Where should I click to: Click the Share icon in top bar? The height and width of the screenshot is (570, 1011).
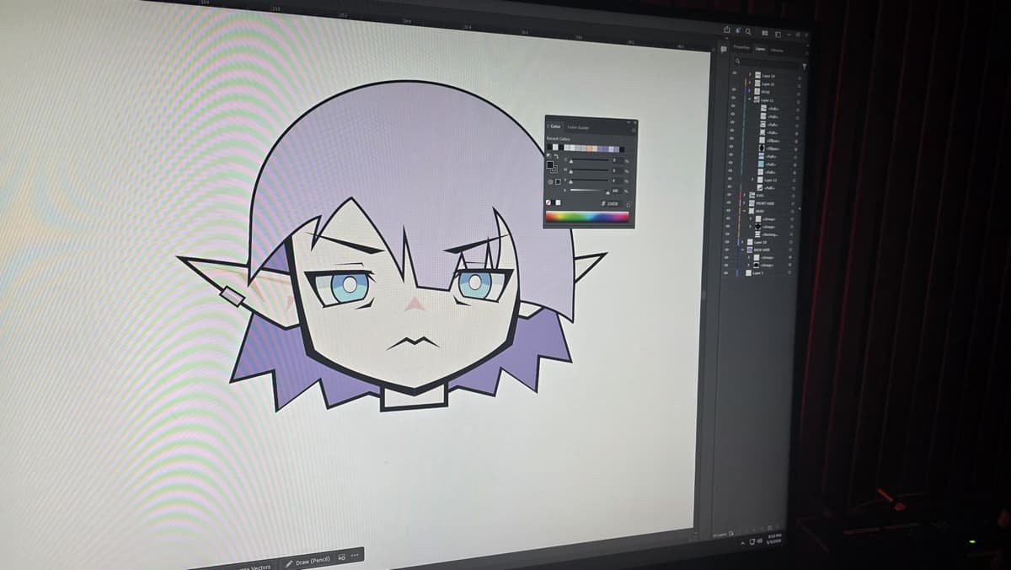click(727, 30)
